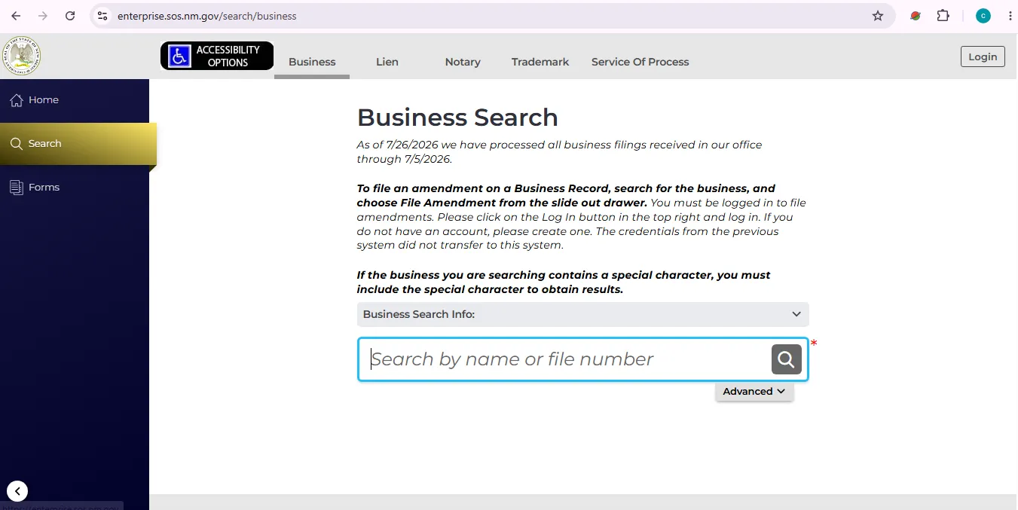This screenshot has height=510, width=1018.
Task: Click the Login button
Action: coord(983,56)
